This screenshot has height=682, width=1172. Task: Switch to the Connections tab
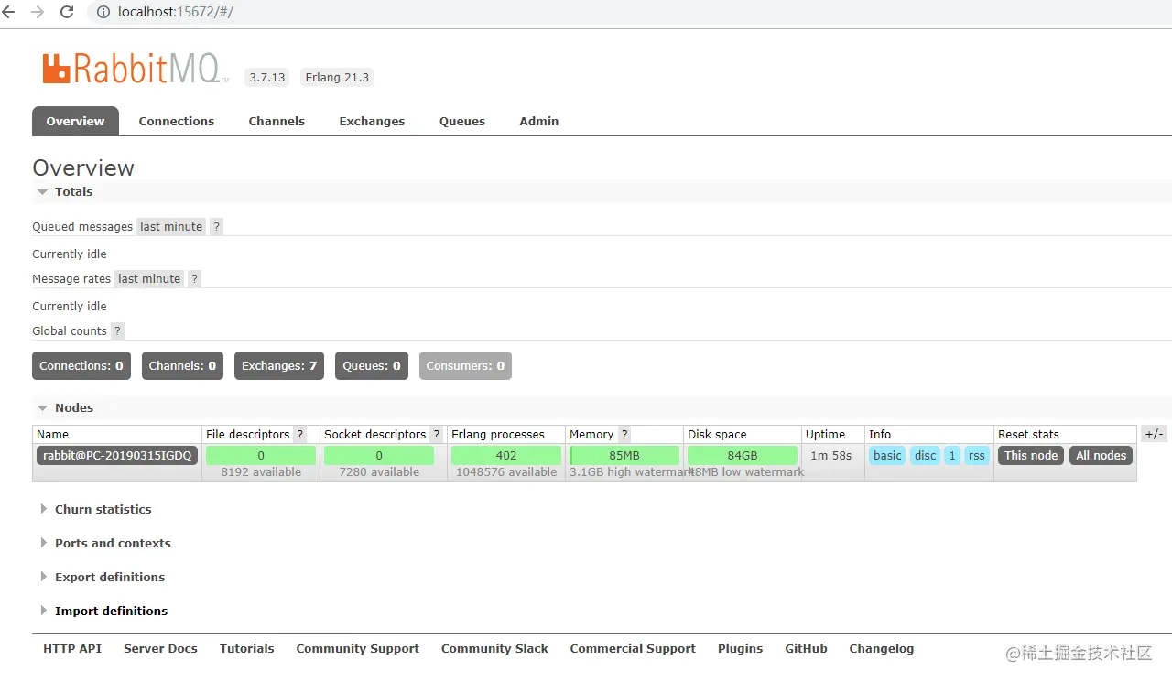(x=177, y=122)
